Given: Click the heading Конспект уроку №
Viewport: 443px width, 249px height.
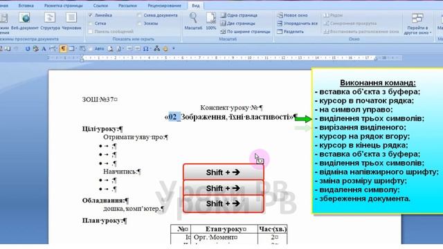Looking at the screenshot, I should pos(229,108).
